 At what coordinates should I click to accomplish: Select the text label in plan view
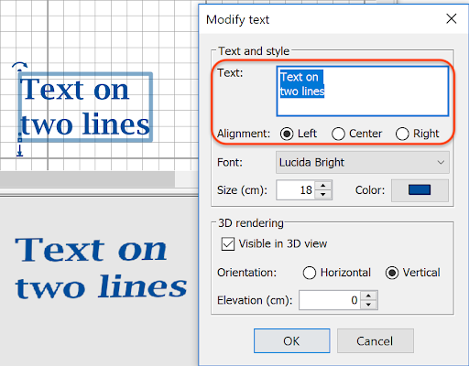tap(85, 107)
